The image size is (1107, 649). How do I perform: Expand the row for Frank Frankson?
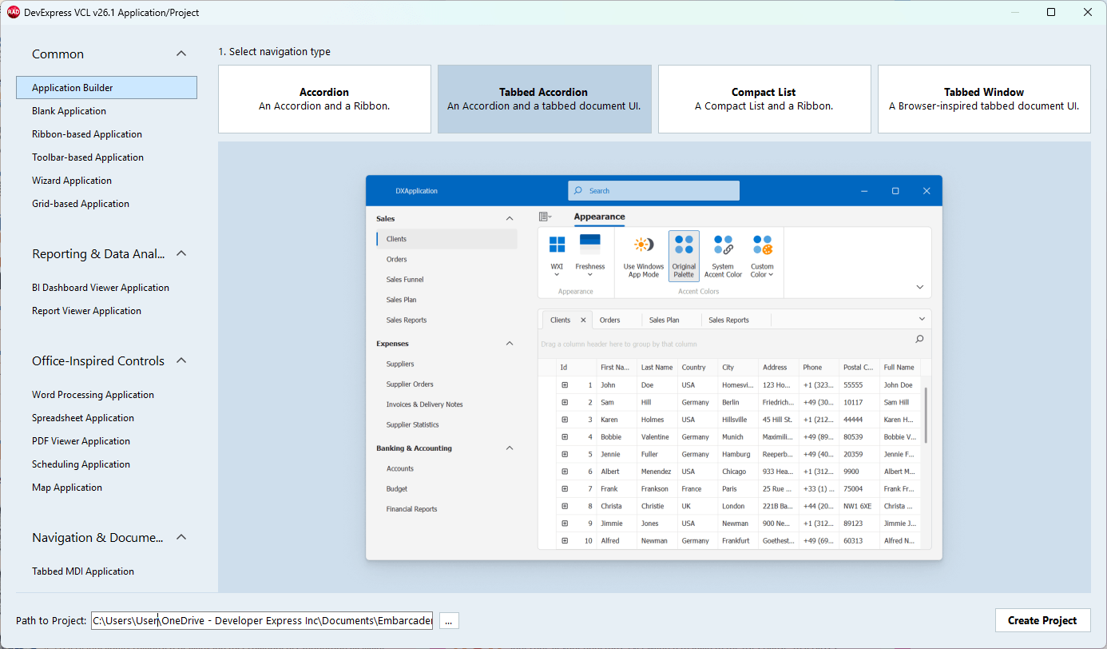(565, 488)
